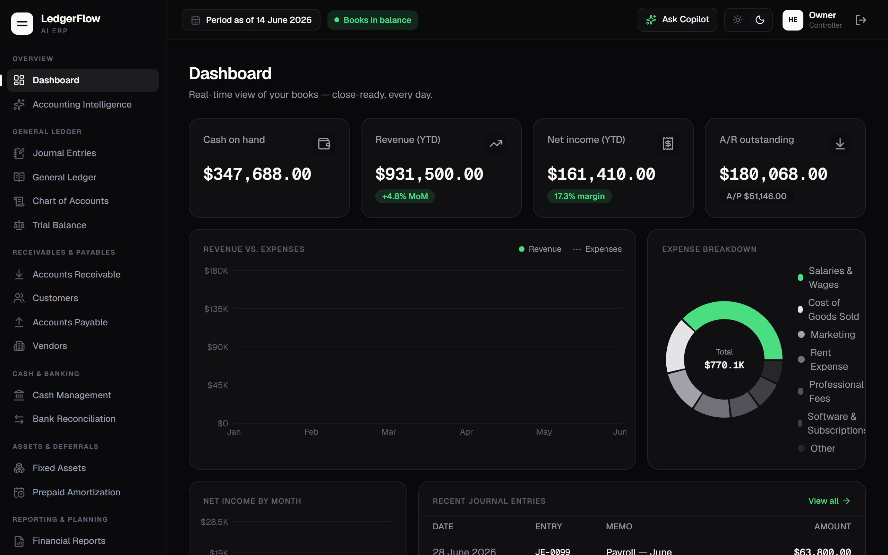The height and width of the screenshot is (555, 888).
Task: Click the logout icon in top right
Action: pos(861,20)
